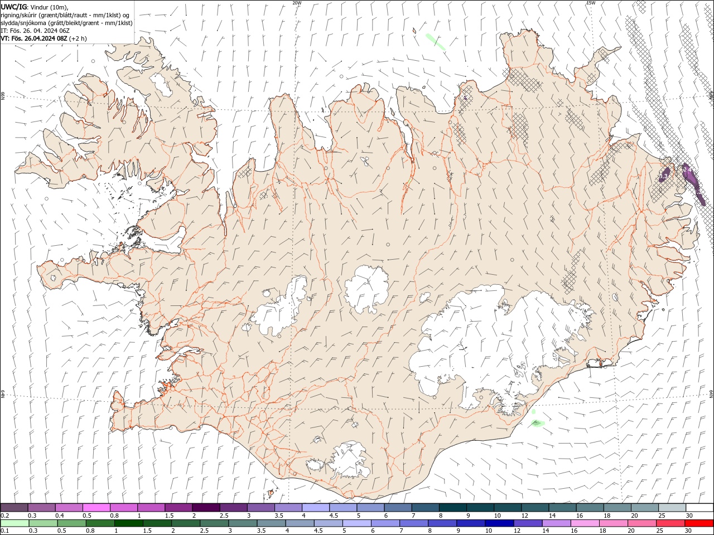Screen dimensions: 714x535
Task: Click the upper row swatch labeled 1.5
Action: (x=178, y=507)
